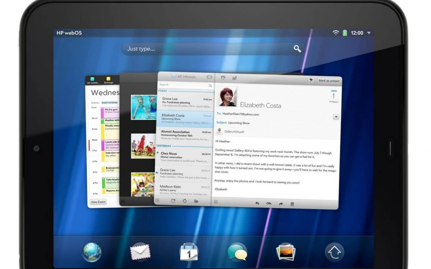Click the reply-all arrows icon
This screenshot has width=431, height=269.
click(x=269, y=204)
